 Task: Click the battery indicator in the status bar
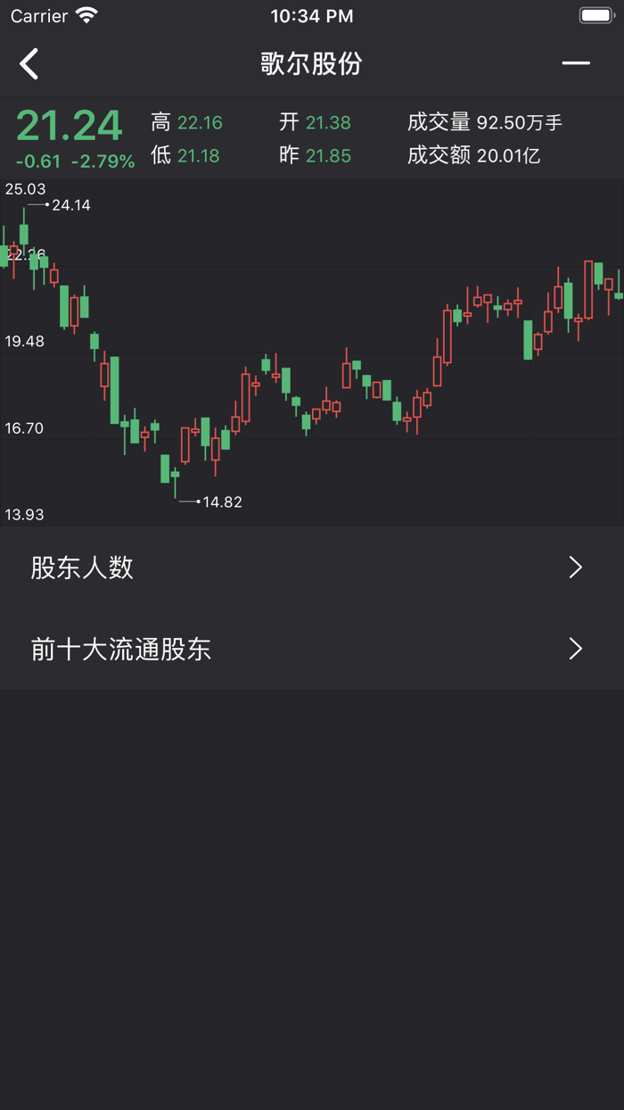pyautogui.click(x=594, y=14)
